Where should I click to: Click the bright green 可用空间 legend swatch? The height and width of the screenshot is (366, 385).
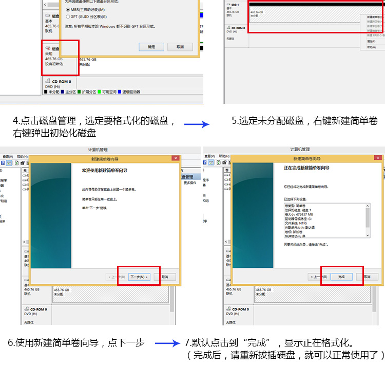tap(99, 91)
